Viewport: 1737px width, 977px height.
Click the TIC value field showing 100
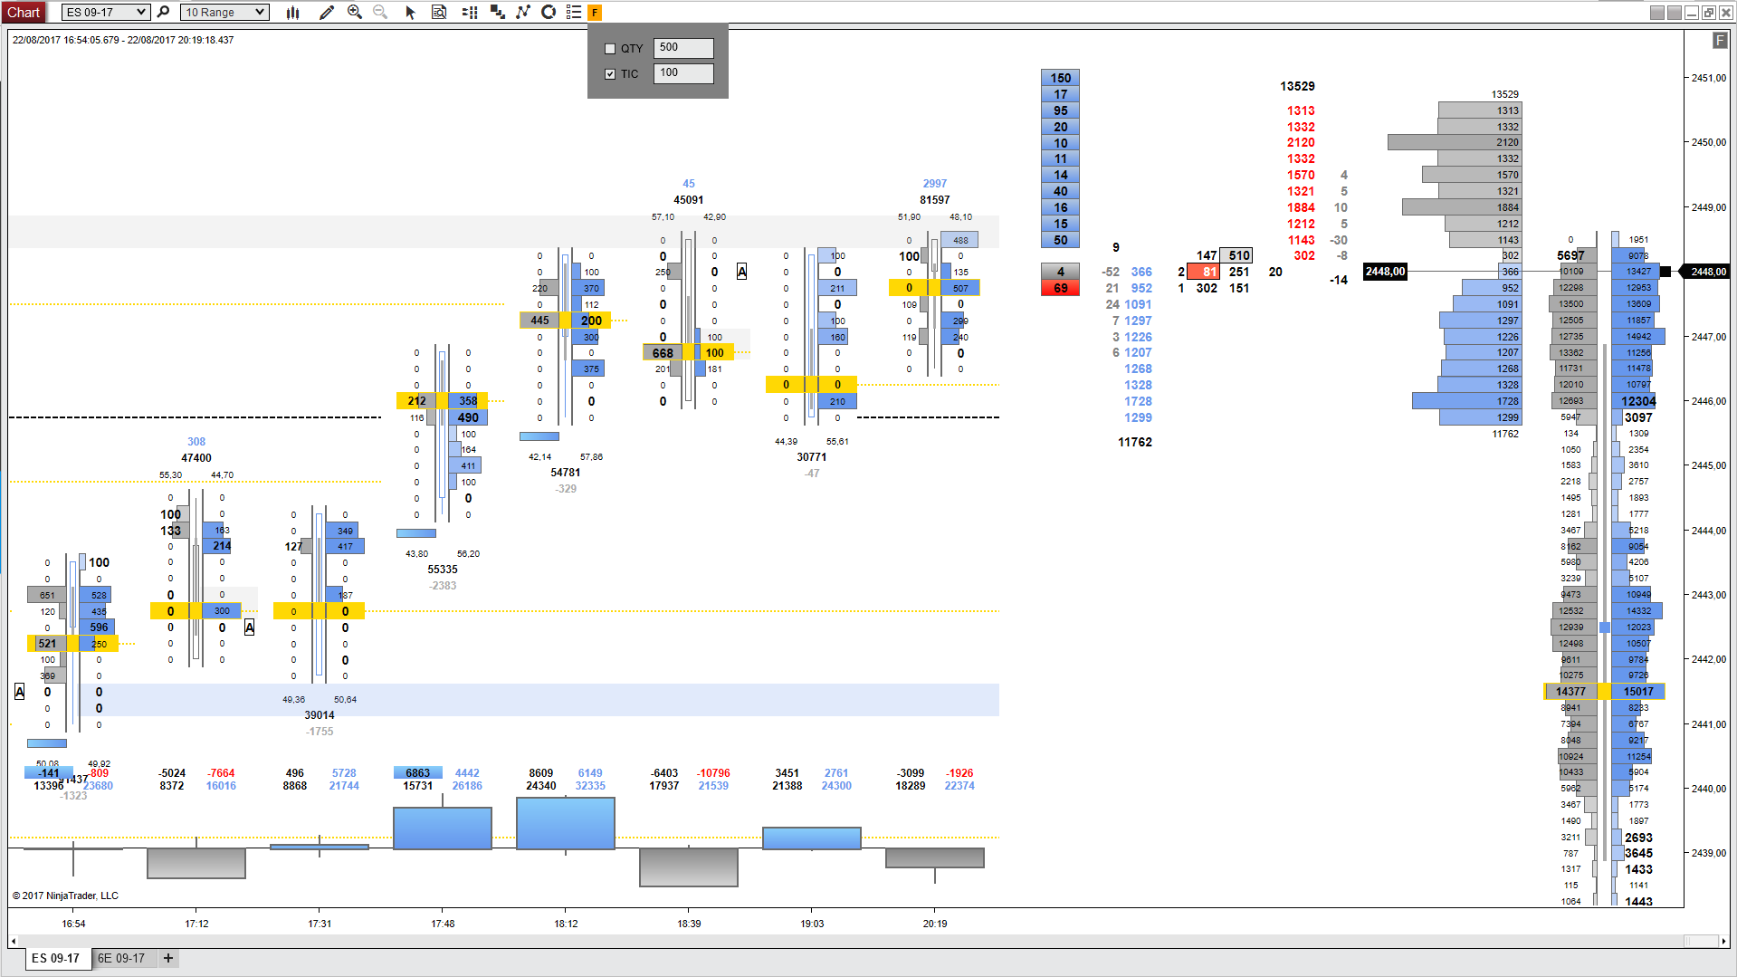[683, 73]
